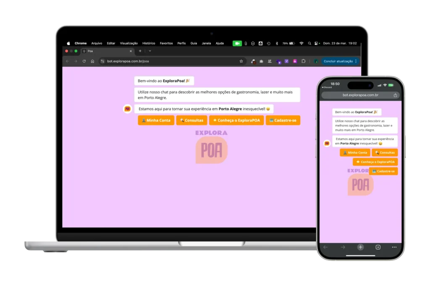Click Consultas button on laptop chat
The image size is (430, 286).
tap(191, 121)
